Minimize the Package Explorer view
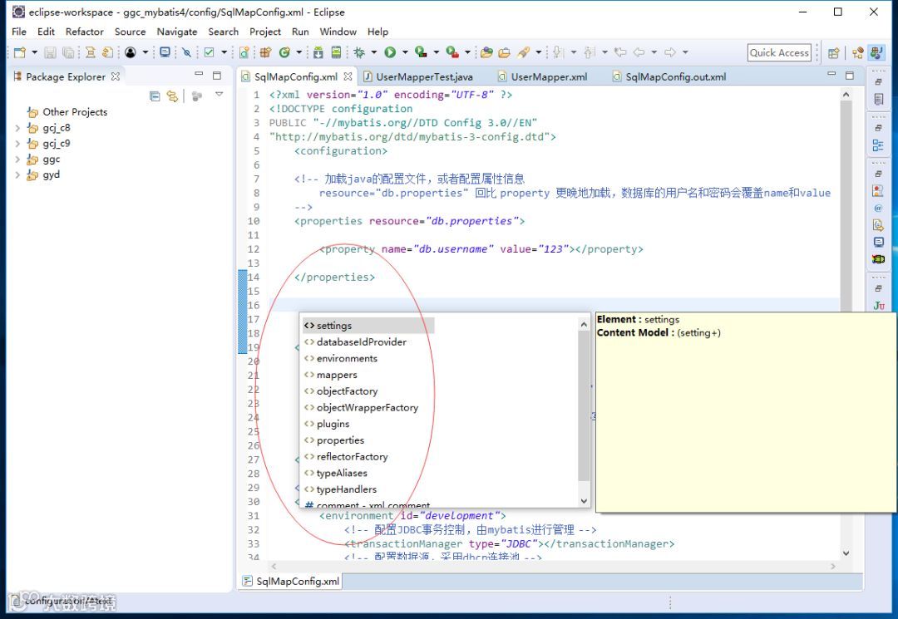 [199, 75]
